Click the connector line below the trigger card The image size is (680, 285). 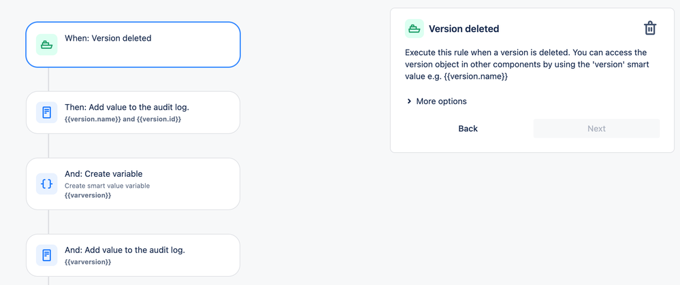click(x=48, y=79)
